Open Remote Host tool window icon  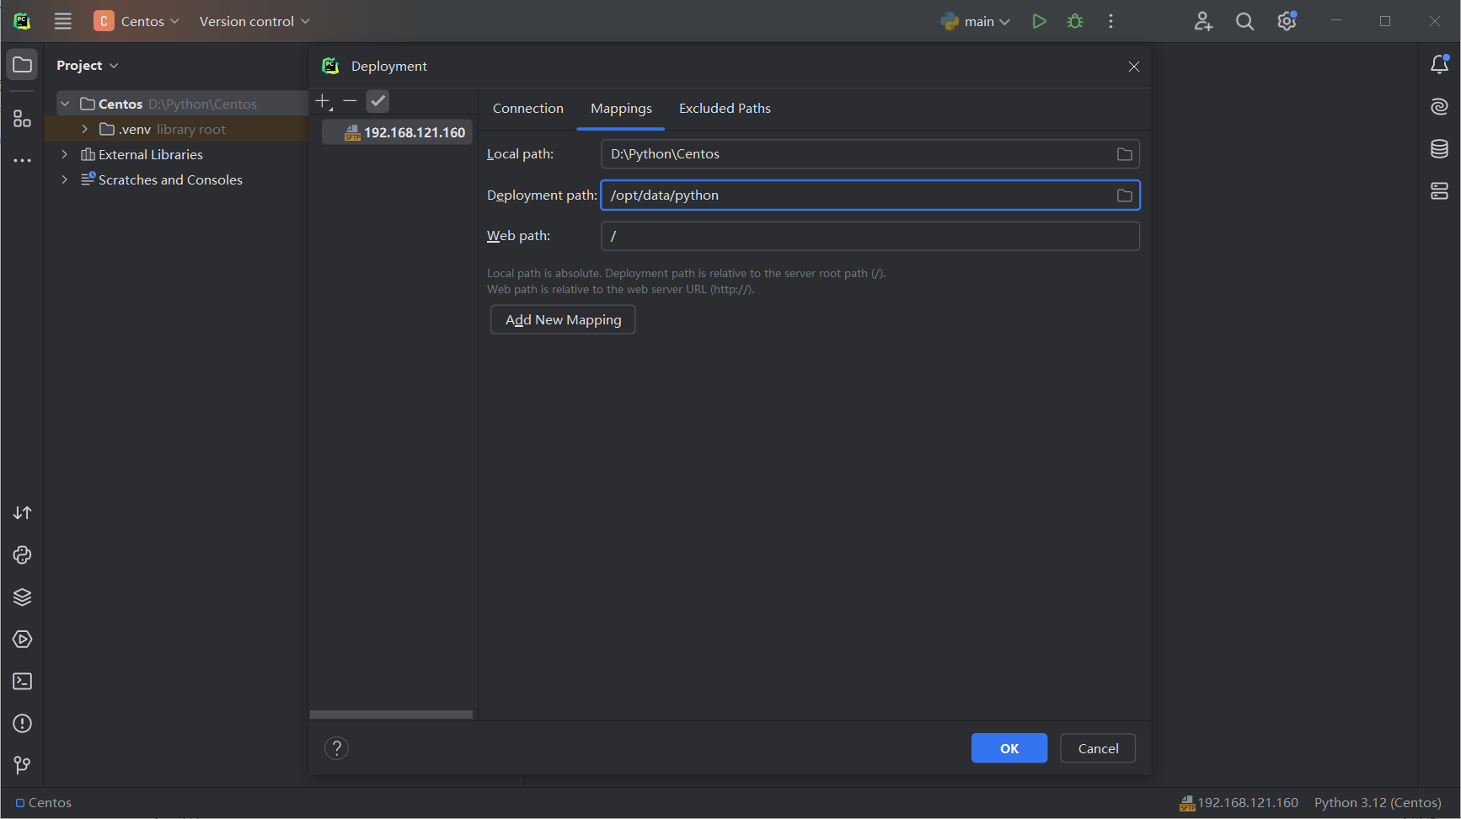pos(1439,191)
